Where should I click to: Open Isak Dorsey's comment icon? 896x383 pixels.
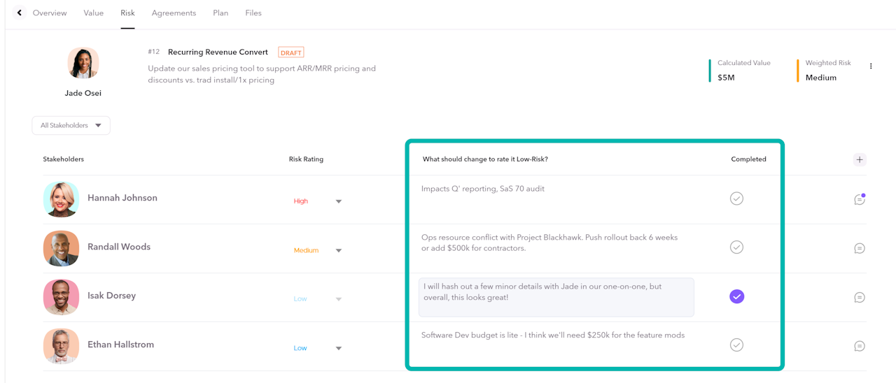pos(860,297)
